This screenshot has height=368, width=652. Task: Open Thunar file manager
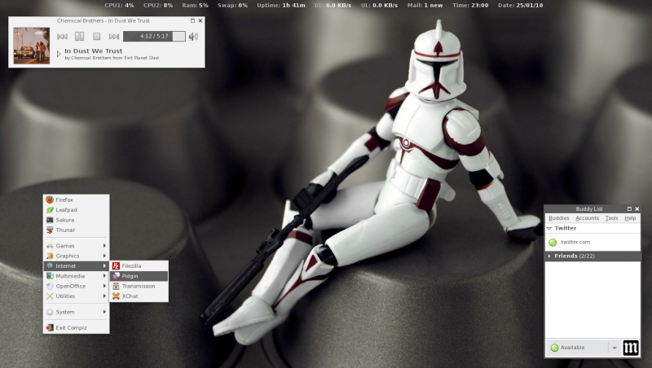(76, 230)
